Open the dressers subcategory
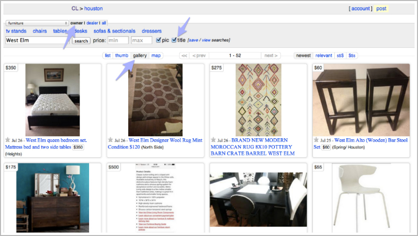The width and height of the screenshot is (418, 236). point(152,31)
